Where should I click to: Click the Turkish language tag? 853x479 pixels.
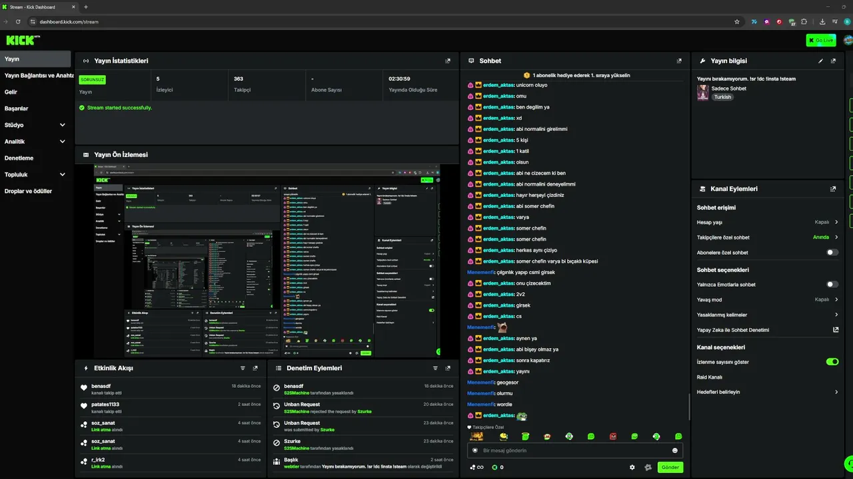(722, 97)
